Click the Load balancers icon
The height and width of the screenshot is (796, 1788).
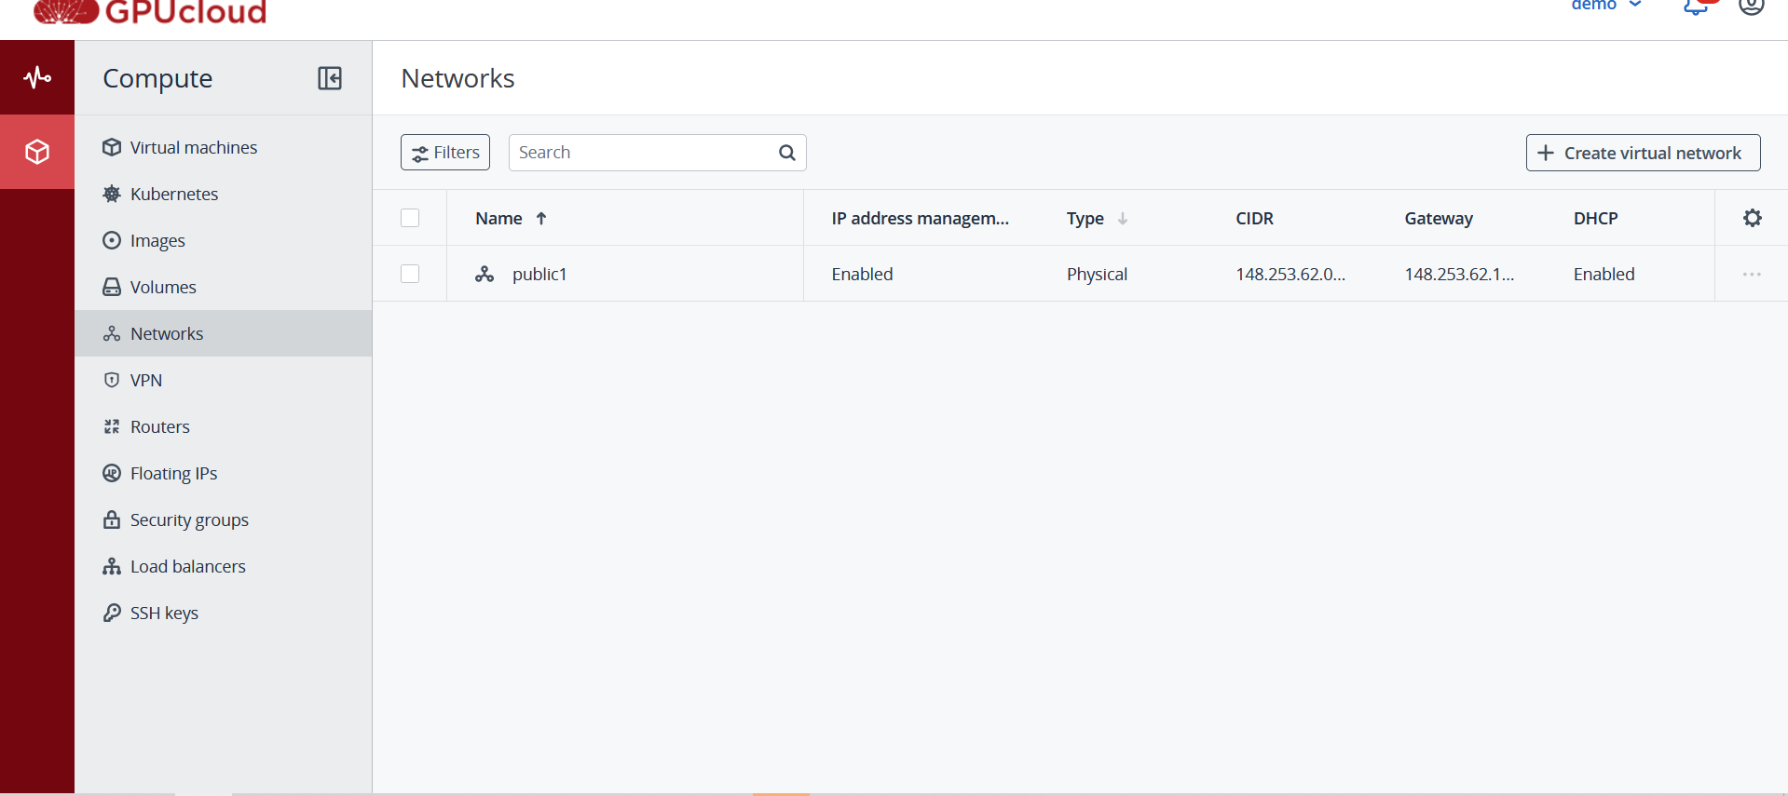[x=112, y=566]
